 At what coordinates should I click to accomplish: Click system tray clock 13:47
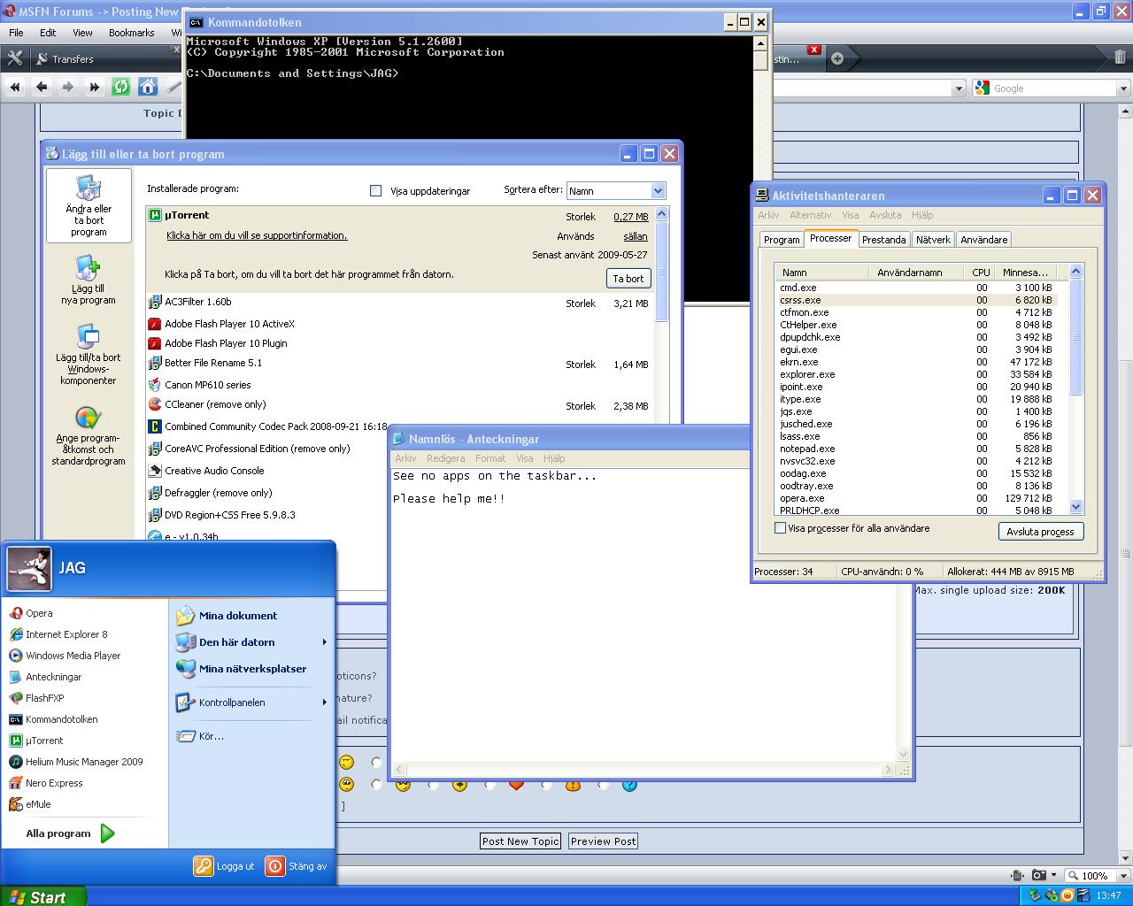(x=1109, y=896)
